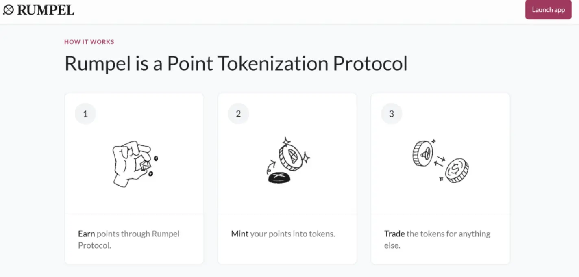Viewport: 579px width, 277px height.
Task: Click the Rumpel logo icon
Action: pos(8,10)
